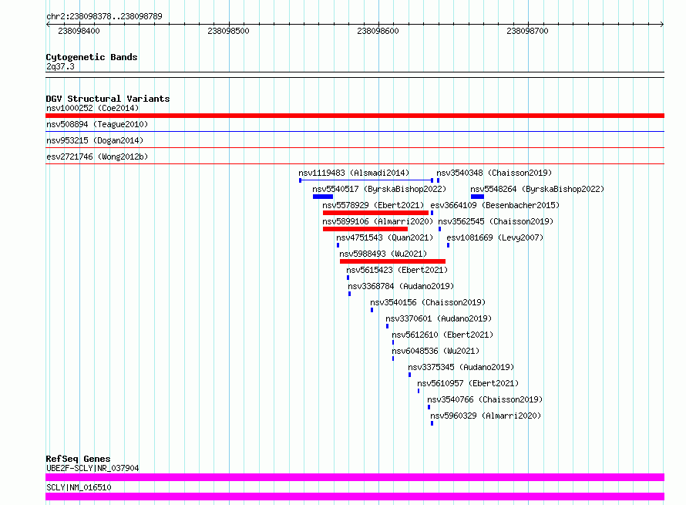Click the Cytogenetic Bands track title
The width and height of the screenshot is (686, 505).
[92, 57]
